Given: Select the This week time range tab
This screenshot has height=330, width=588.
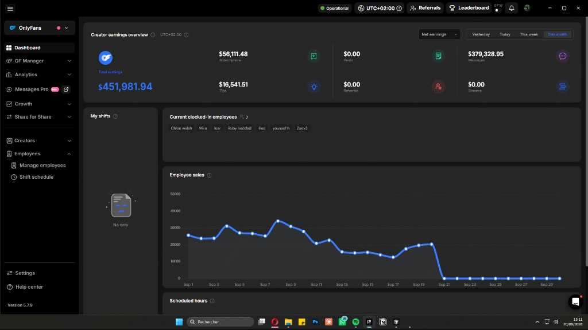Looking at the screenshot, I should point(529,34).
